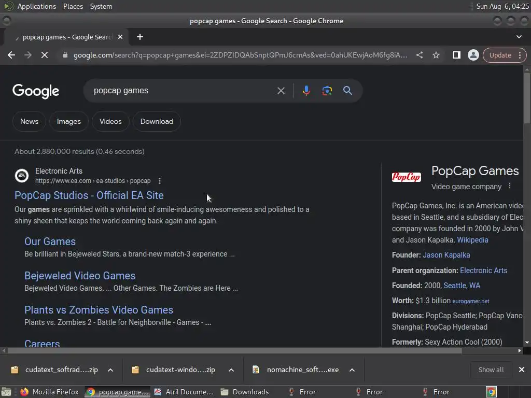Open Plants vs Zombies Video Games link
531x398 pixels.
pos(99,310)
